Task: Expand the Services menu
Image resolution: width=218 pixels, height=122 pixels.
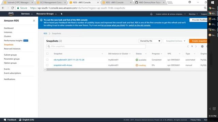Action: [27, 14]
